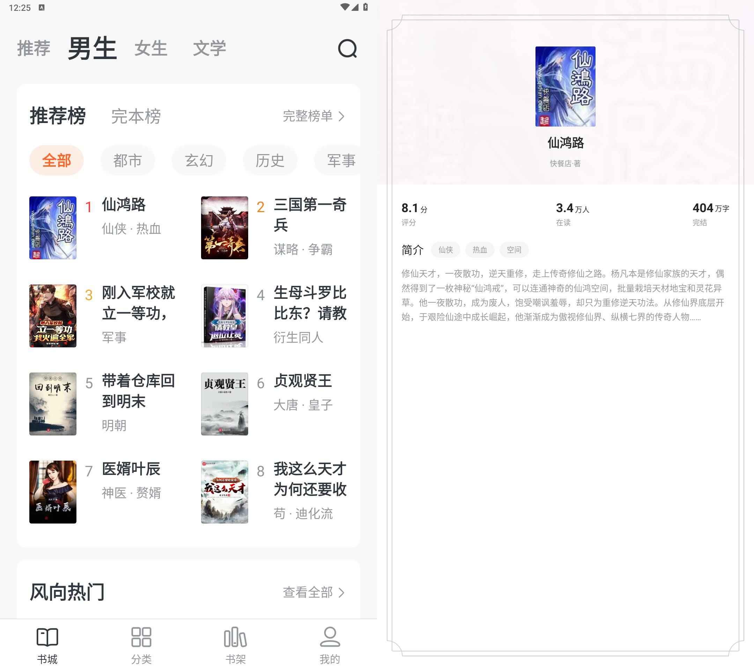Select the 热血 tag in detail panel
Screen dimensions: 754x671
pos(480,250)
